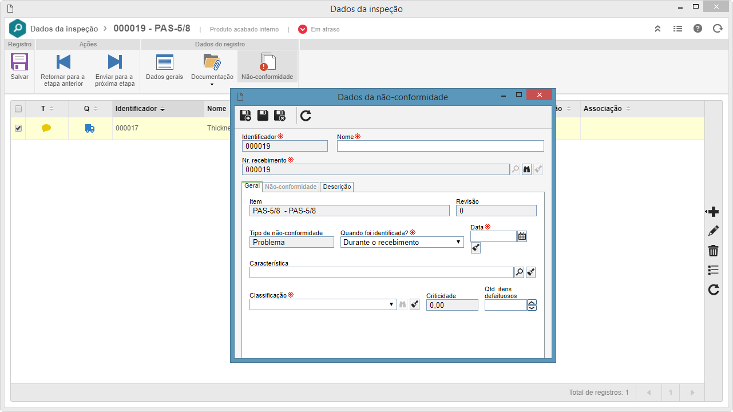The image size is (733, 412).
Task: Go to next page in pagination
Action: tap(692, 393)
